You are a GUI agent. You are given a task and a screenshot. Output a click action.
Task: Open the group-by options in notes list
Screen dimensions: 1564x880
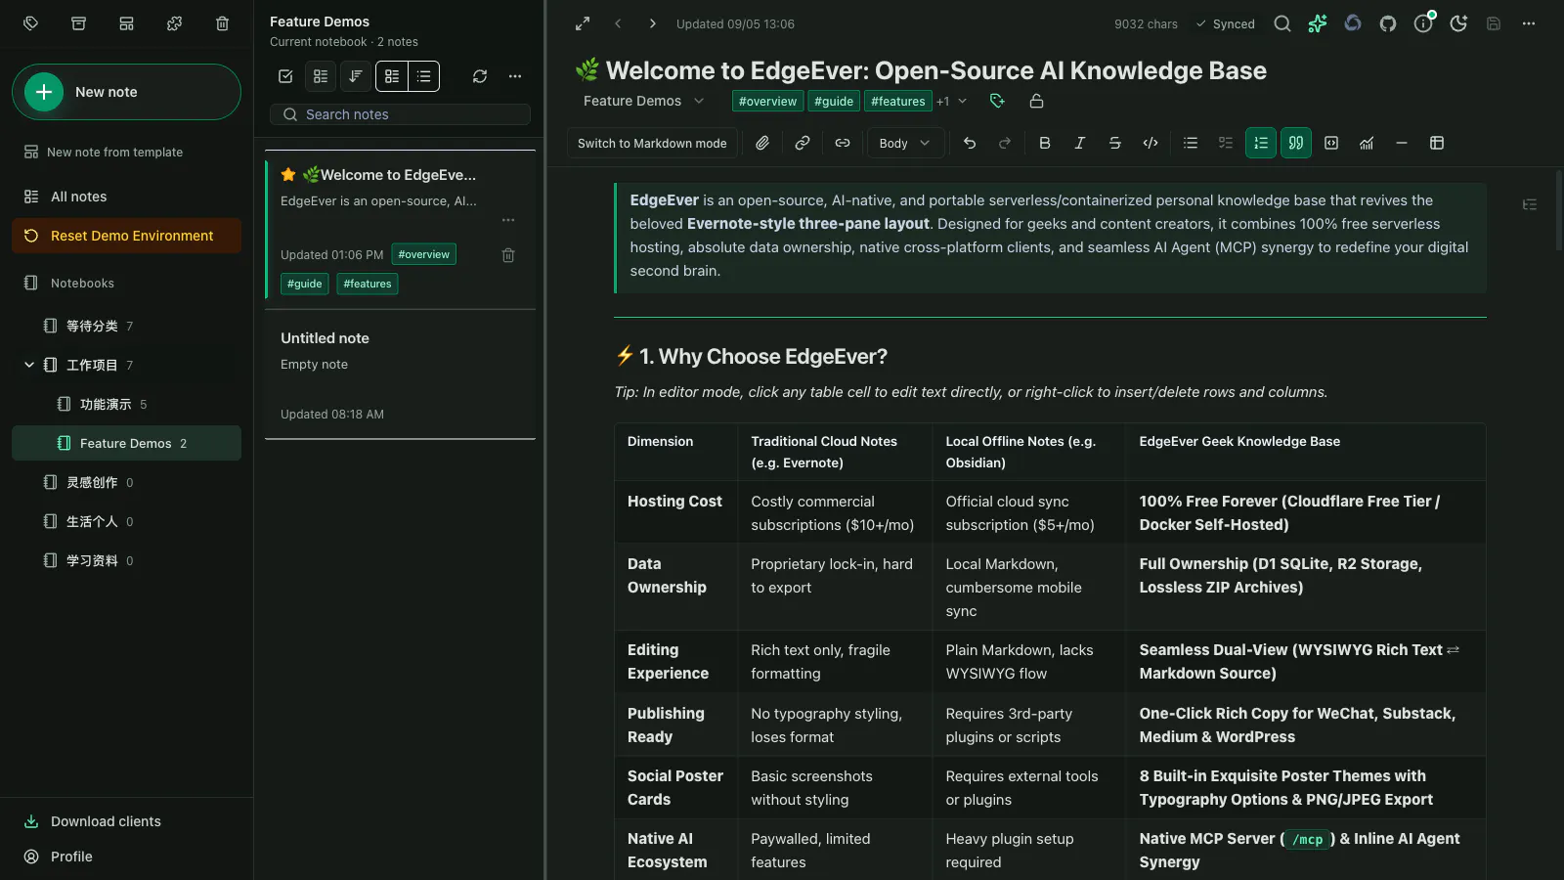click(x=321, y=76)
